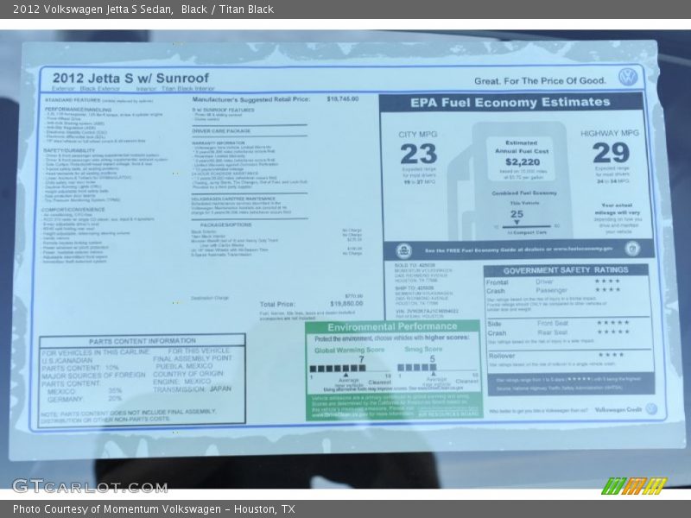691x518 pixels.
Task: Click the Frontal Crash Driver star rating
Action: (x=607, y=281)
